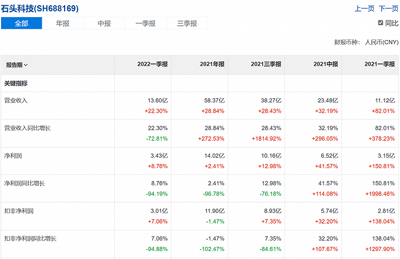The image size is (400, 259).
Task: Click the 2021三季报 column header
Action: pos(266,64)
